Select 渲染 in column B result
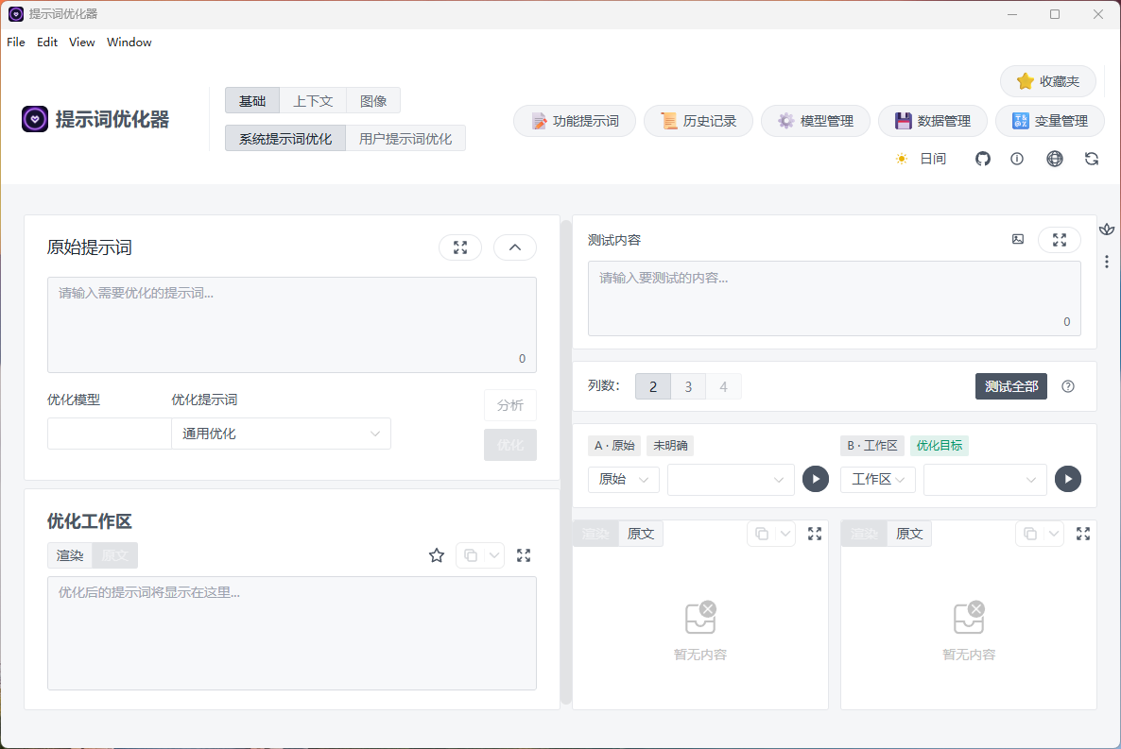 (864, 533)
